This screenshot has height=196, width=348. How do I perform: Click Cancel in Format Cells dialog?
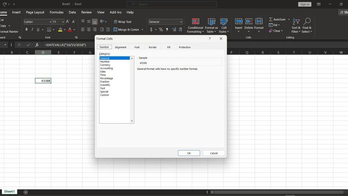coord(214,153)
